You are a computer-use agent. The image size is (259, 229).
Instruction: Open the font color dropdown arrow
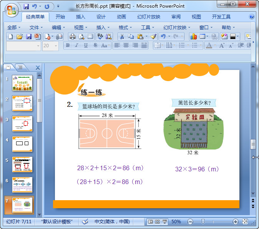215,45
